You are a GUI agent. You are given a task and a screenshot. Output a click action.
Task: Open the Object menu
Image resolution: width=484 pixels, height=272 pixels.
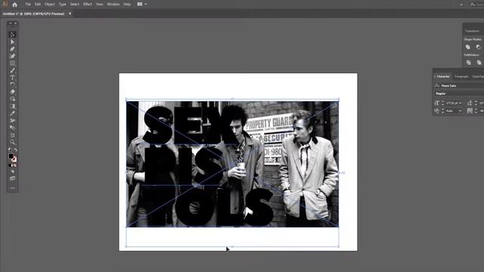(49, 5)
